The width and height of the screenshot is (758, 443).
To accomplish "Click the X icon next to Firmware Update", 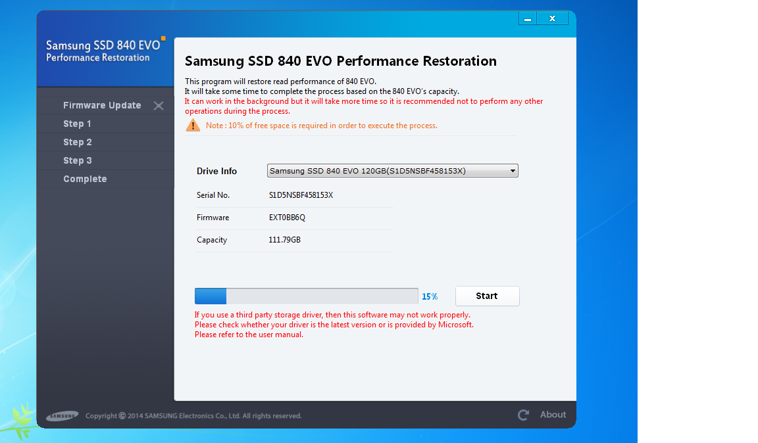I will pyautogui.click(x=159, y=106).
